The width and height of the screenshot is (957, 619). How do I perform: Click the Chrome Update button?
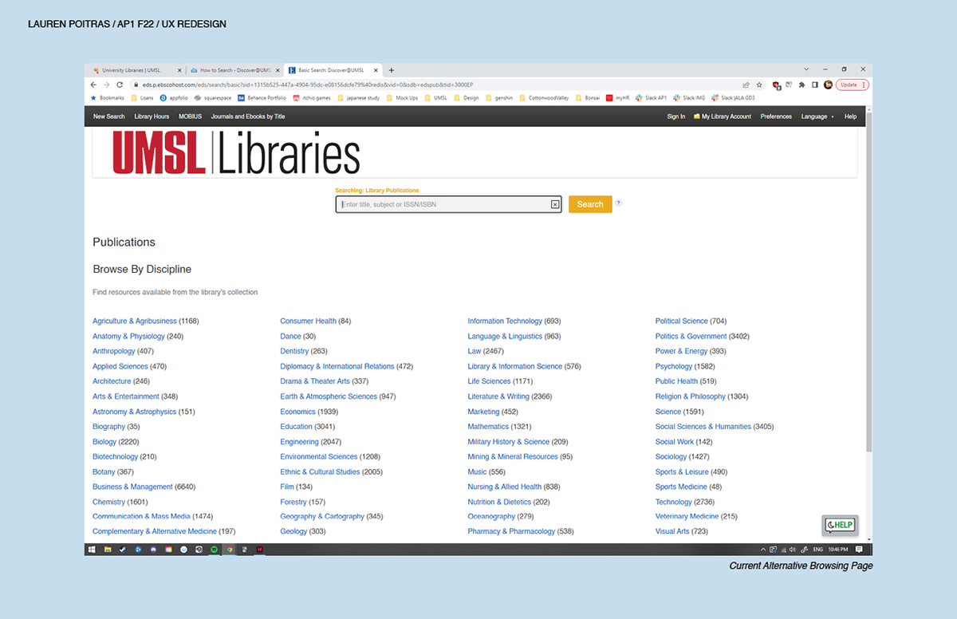pos(852,85)
